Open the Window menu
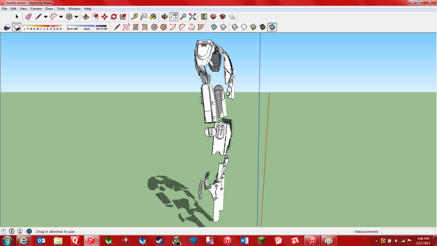This screenshot has width=437, height=246. [74, 9]
